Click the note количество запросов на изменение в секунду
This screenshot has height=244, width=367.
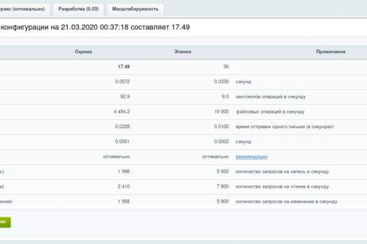point(286,201)
